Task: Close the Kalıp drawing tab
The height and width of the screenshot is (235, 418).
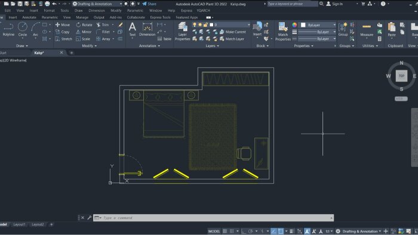Action: (62, 52)
